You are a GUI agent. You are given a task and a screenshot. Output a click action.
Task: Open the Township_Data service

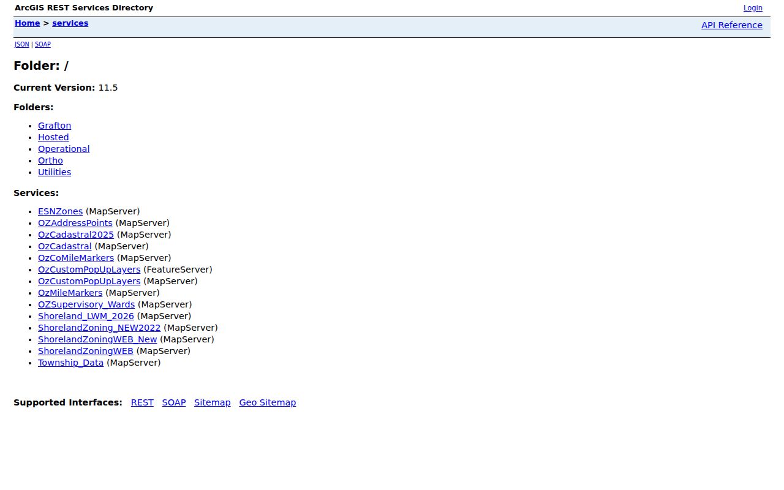(x=70, y=363)
